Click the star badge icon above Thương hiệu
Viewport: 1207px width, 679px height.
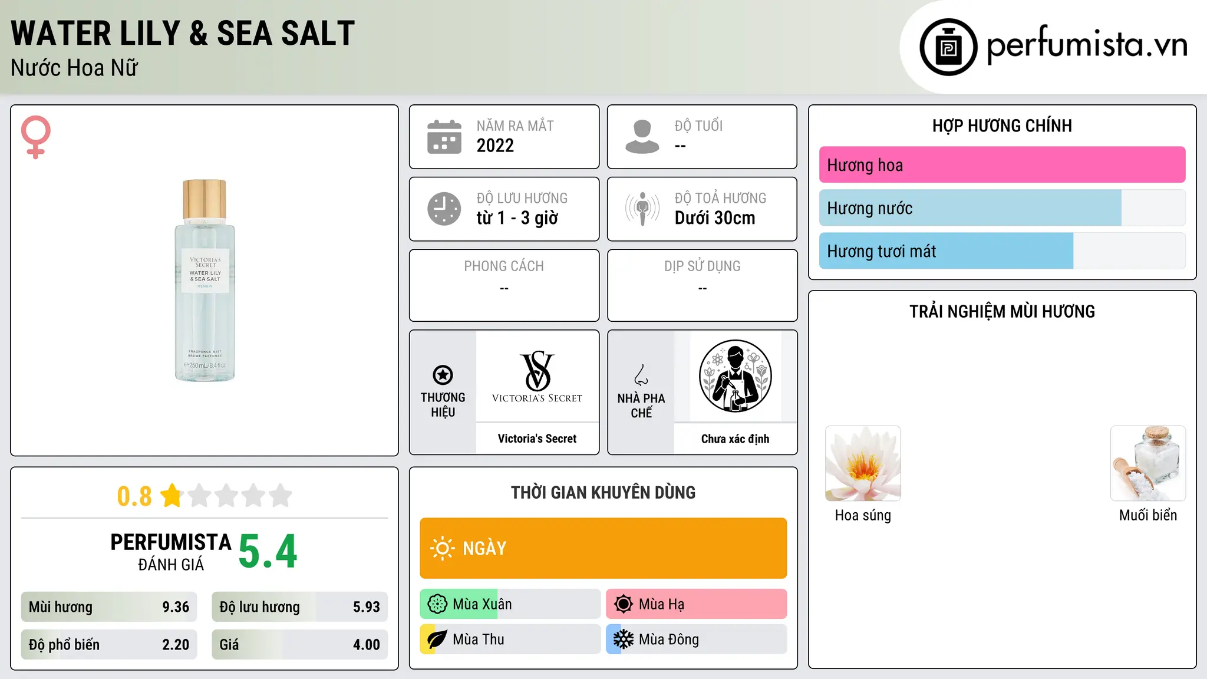(x=443, y=375)
